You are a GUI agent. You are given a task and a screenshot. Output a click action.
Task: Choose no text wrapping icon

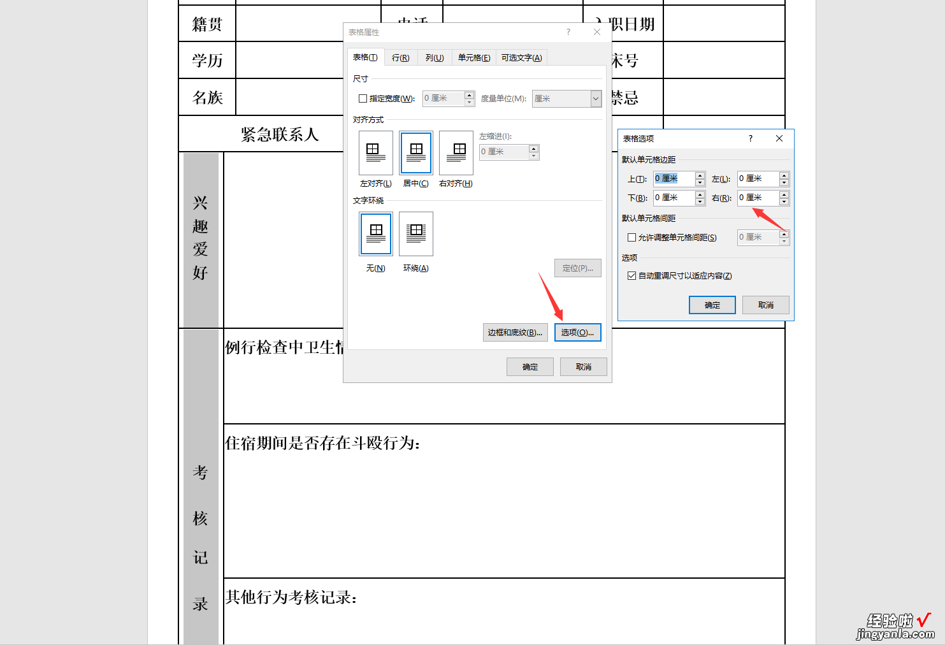[x=376, y=234]
